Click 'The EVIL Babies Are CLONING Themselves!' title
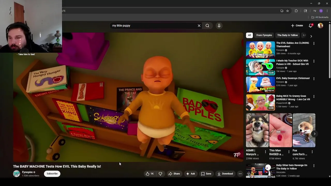The image size is (331, 186). [x=292, y=45]
